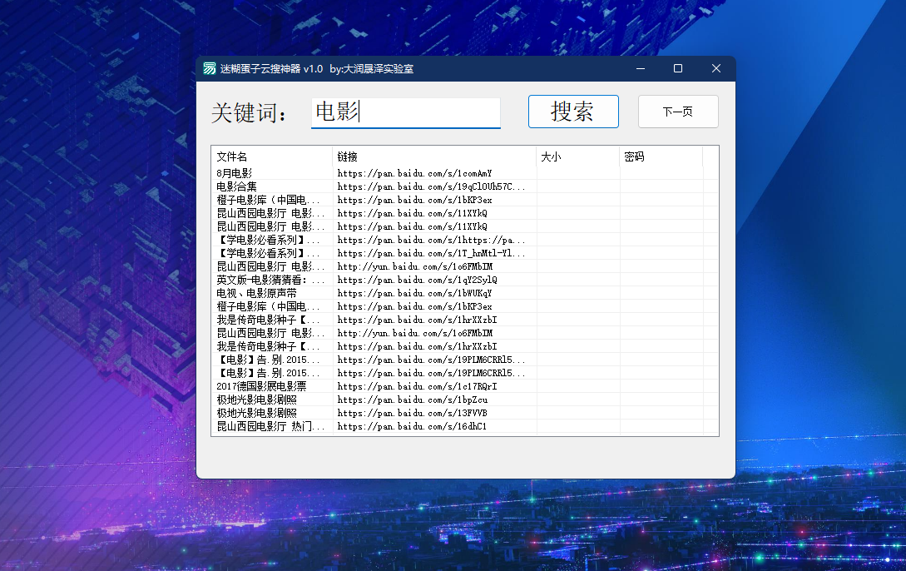The height and width of the screenshot is (571, 906).
Task: Click the 链接 column header
Action: (433, 156)
